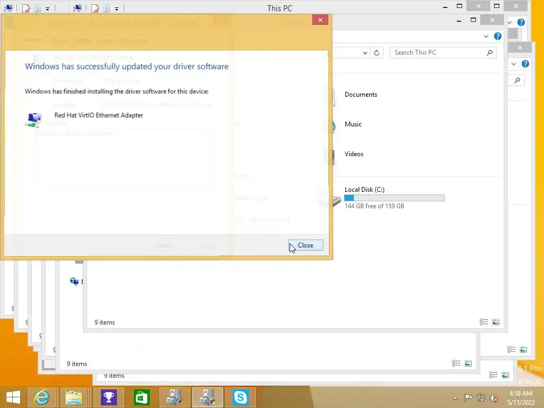Image resolution: width=544 pixels, height=408 pixels.
Task: Select Local Disk (C:) drive
Action: (364, 190)
